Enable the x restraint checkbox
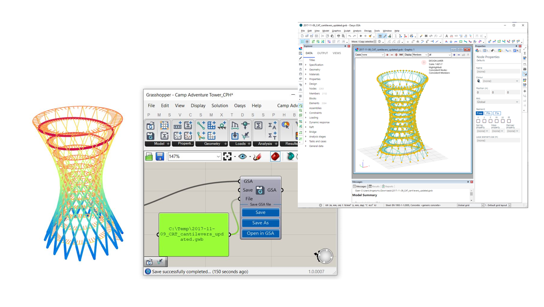544x307 pixels. (x=478, y=120)
